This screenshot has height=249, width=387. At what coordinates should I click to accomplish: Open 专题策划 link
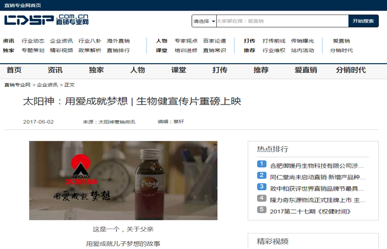(x=33, y=50)
